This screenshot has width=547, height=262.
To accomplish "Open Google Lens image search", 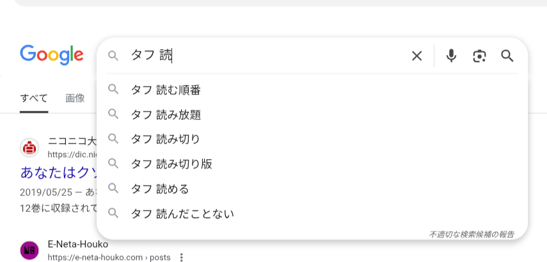I will tap(479, 56).
